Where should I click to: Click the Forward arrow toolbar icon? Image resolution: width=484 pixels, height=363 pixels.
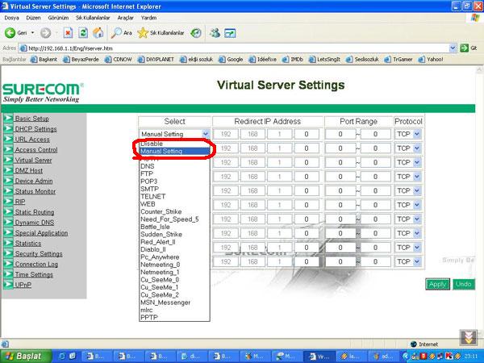(46, 33)
